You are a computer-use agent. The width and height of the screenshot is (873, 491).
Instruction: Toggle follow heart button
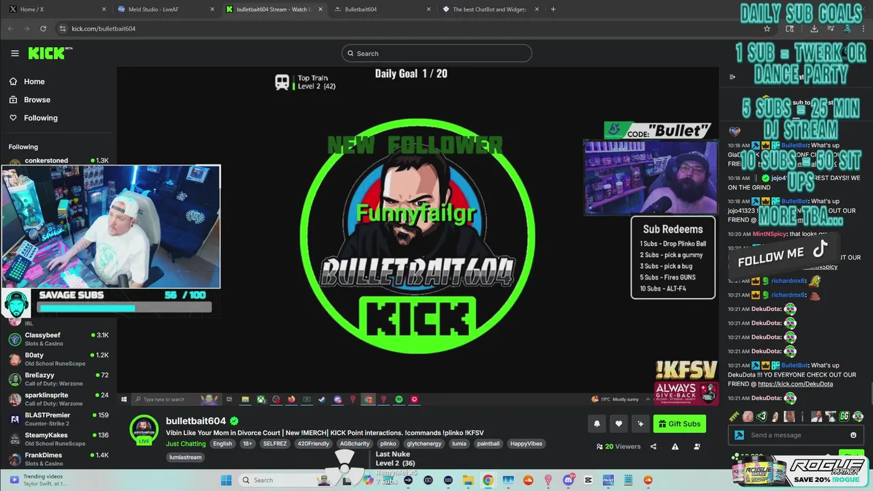coord(619,423)
